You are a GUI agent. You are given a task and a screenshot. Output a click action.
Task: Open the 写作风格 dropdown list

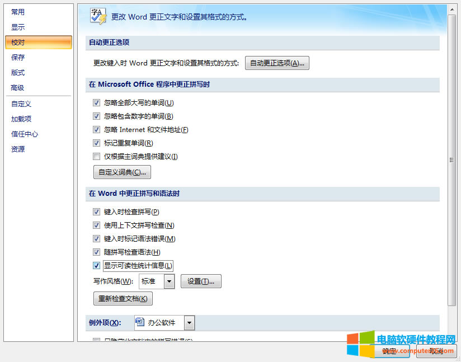pos(170,281)
